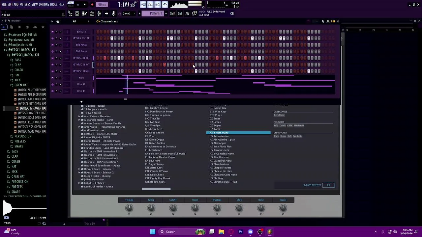Open Premiere Pro from the taskbar
This screenshot has width=422, height=237.
point(241,232)
